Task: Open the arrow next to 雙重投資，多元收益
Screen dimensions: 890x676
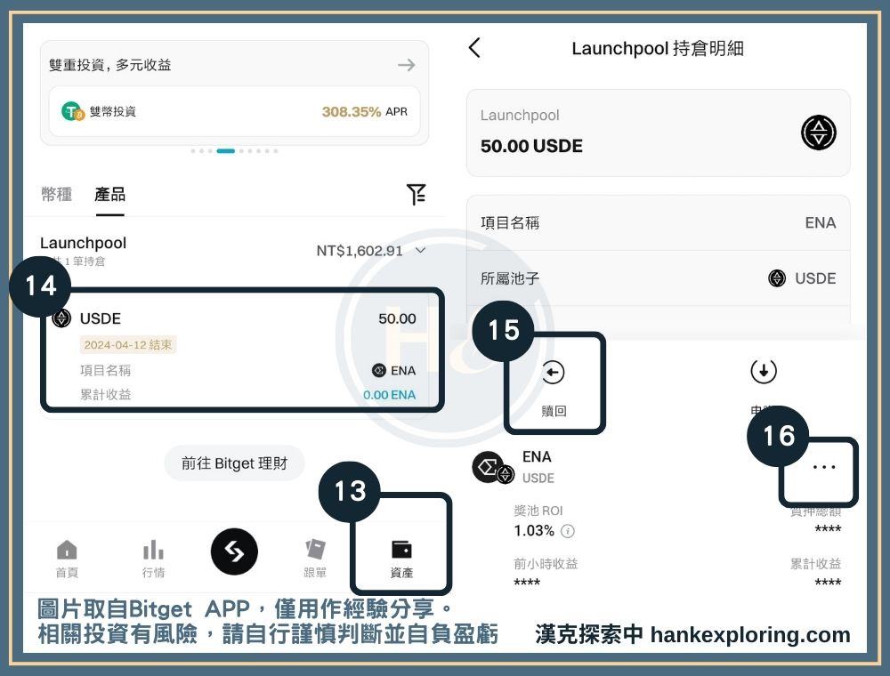Action: coord(407,65)
